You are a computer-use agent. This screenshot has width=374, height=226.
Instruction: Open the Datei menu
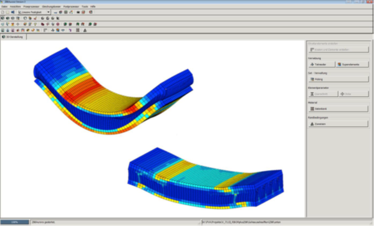coord(4,7)
